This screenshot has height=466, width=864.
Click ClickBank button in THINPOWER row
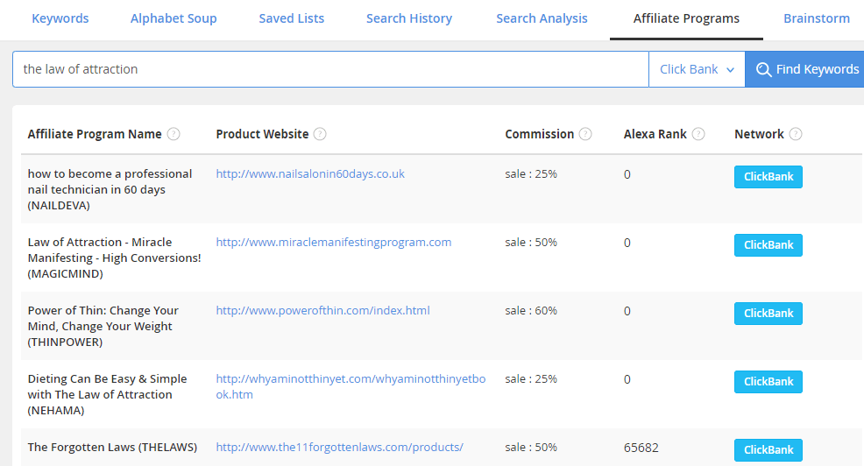[x=768, y=314]
